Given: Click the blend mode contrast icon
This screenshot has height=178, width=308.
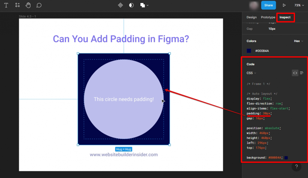Looking at the screenshot, I should 131,5.
